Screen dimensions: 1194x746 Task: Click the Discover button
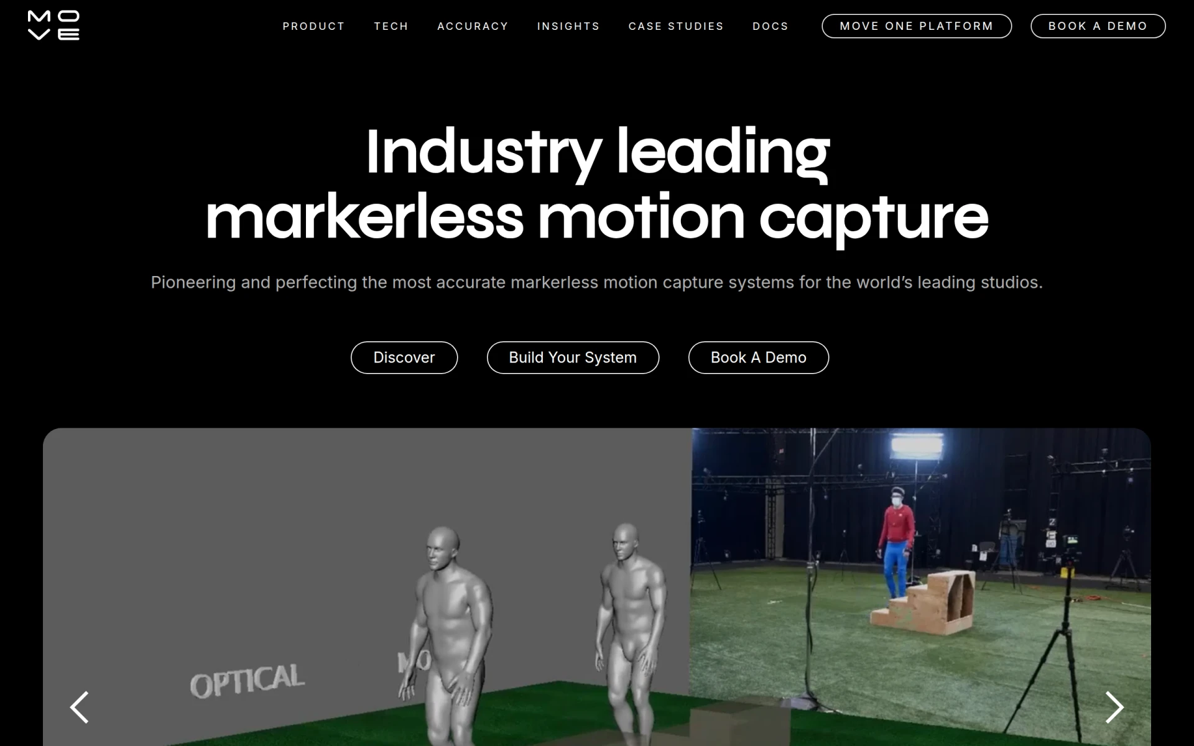click(x=404, y=357)
